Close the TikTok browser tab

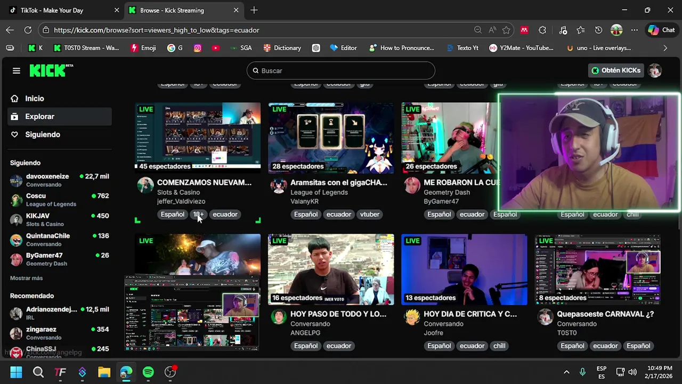(117, 10)
